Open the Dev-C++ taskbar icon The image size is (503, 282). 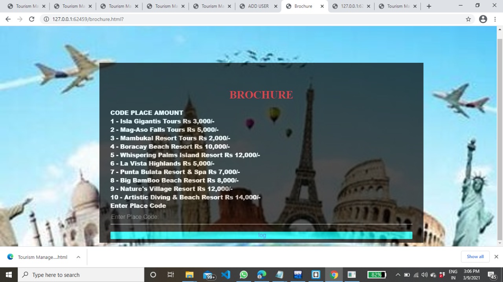point(298,275)
